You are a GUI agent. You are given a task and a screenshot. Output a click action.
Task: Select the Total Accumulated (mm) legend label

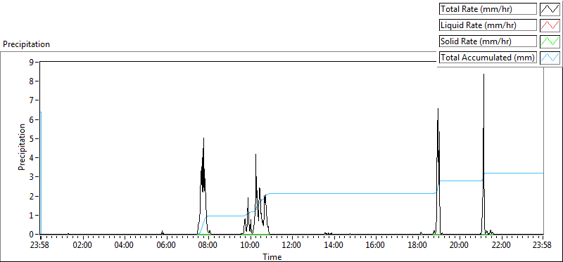tap(488, 57)
